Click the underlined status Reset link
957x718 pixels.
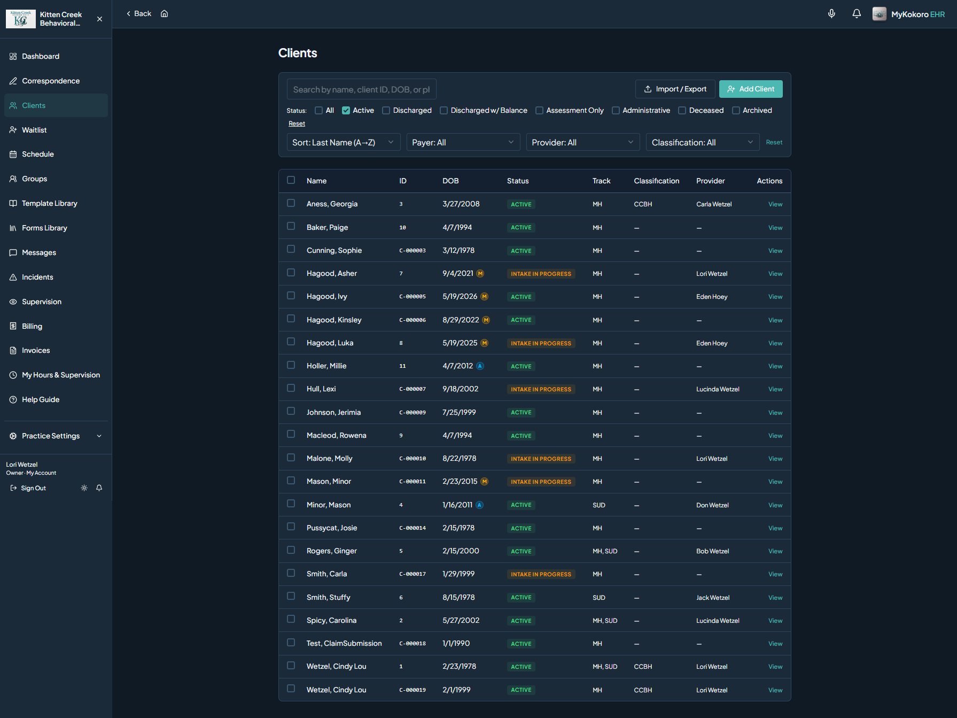click(x=297, y=123)
